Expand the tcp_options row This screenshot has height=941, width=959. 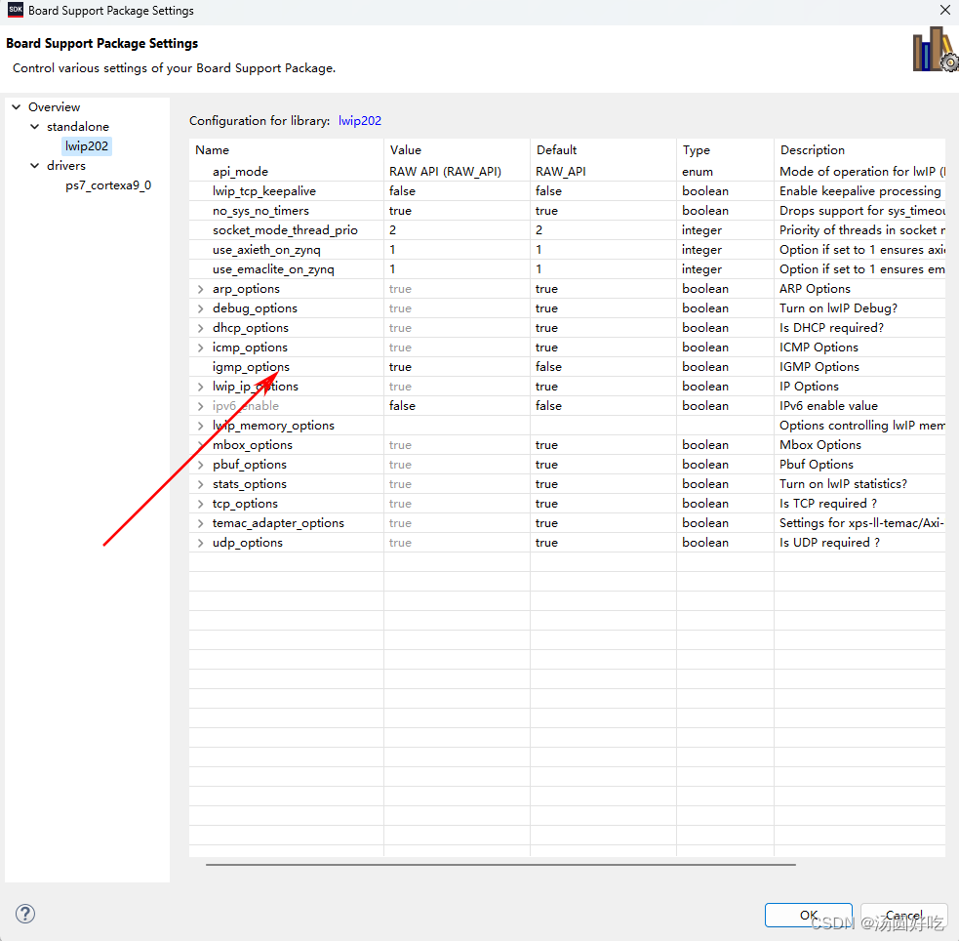point(199,503)
